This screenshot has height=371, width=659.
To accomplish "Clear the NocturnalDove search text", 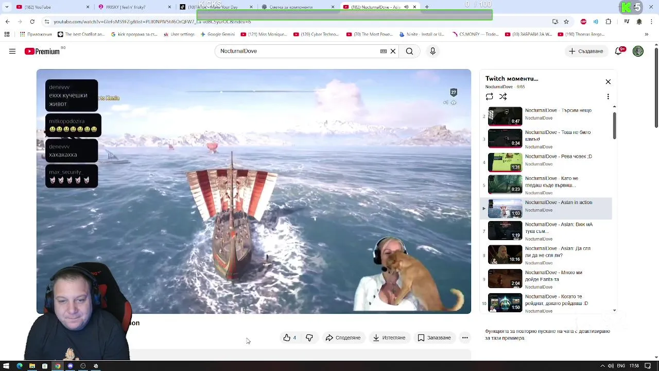I will [x=393, y=51].
